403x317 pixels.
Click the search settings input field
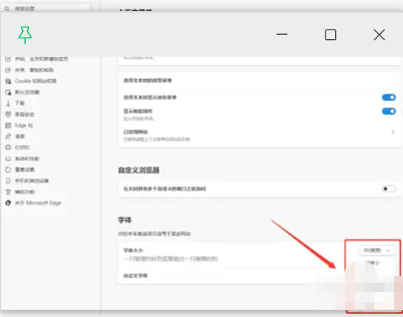[47, 8]
